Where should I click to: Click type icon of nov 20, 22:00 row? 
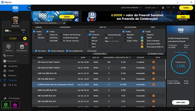153,62
